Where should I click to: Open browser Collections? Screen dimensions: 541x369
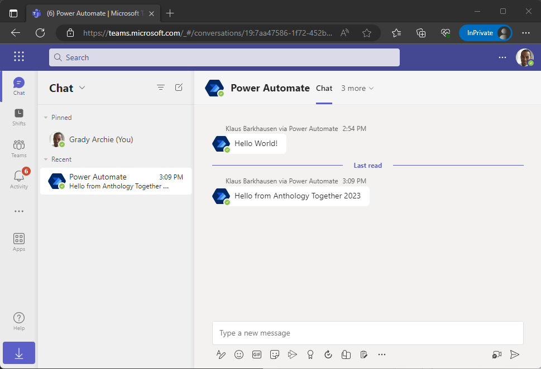(x=421, y=33)
